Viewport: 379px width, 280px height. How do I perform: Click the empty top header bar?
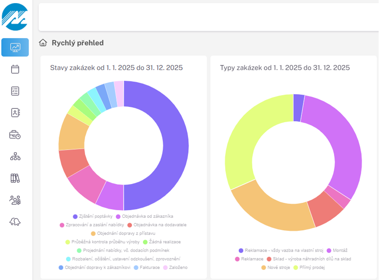pyautogui.click(x=207, y=17)
